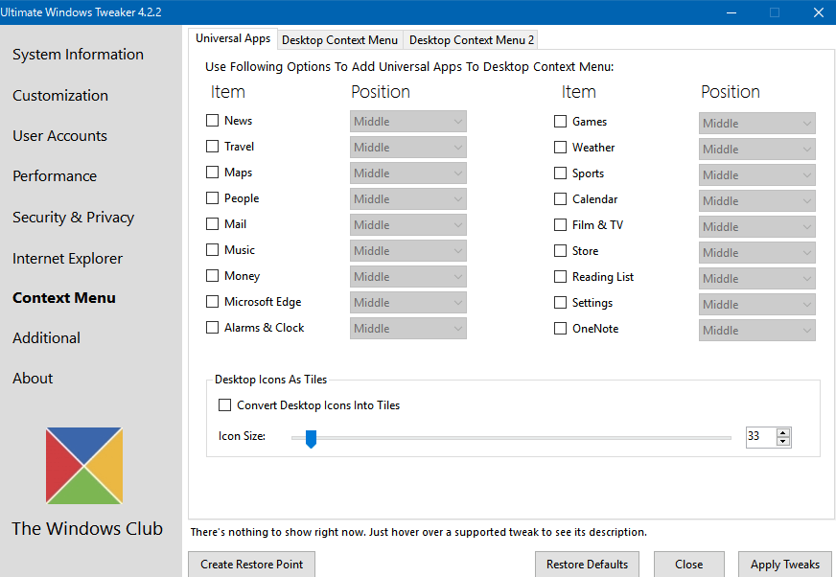The image size is (836, 577).
Task: Open the Sports position dropdown
Action: tap(757, 174)
